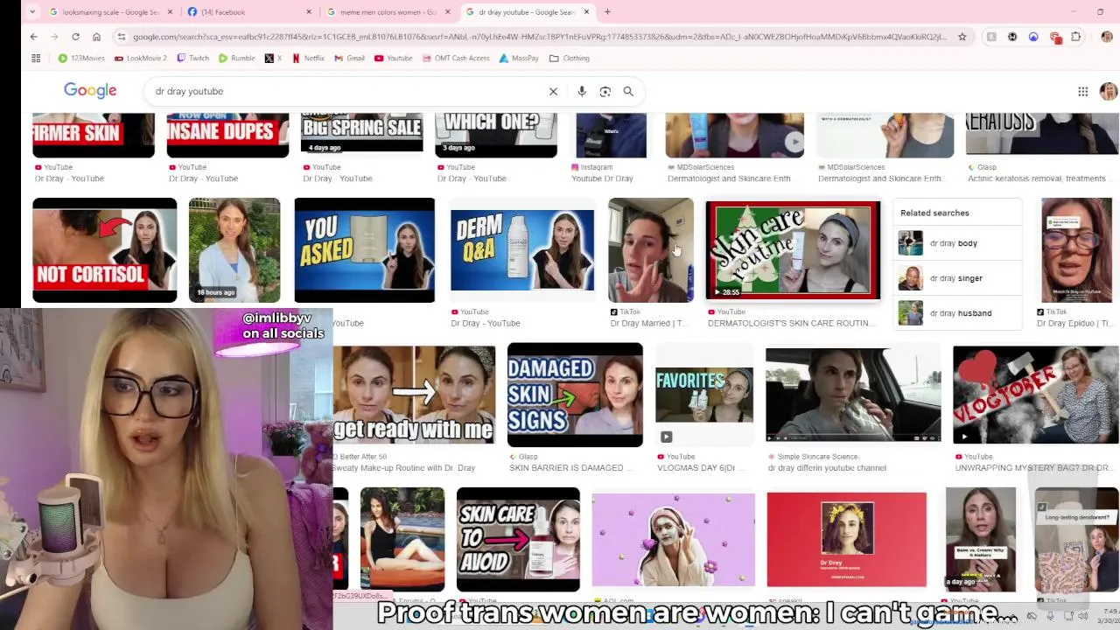
Task: Switch to meme men colors women tab
Action: pos(388,12)
